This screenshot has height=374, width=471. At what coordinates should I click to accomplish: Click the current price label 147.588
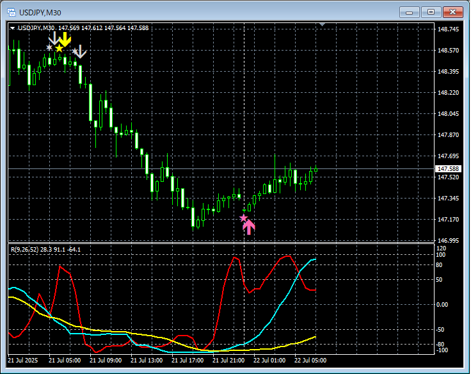(x=448, y=169)
